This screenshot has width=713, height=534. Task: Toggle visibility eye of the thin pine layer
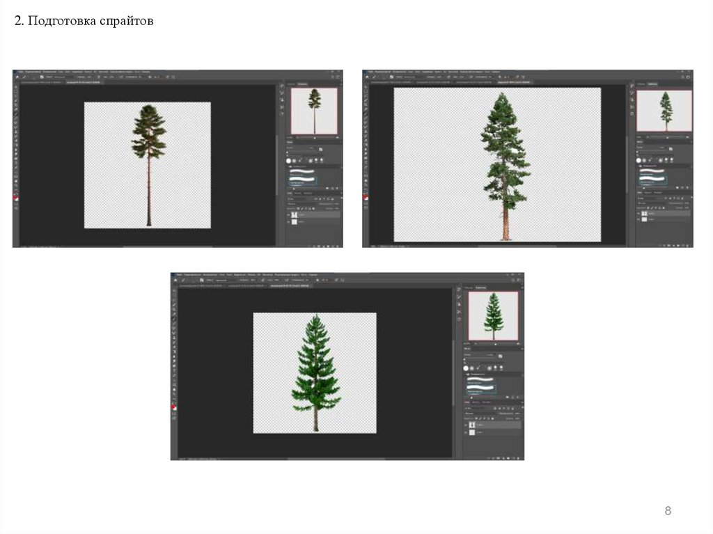(288, 214)
